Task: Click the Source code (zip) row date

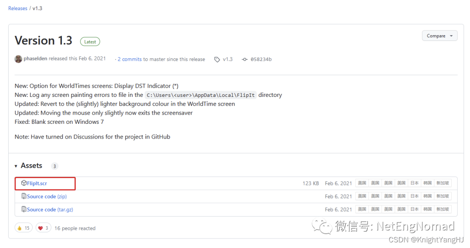Action: tap(339, 197)
